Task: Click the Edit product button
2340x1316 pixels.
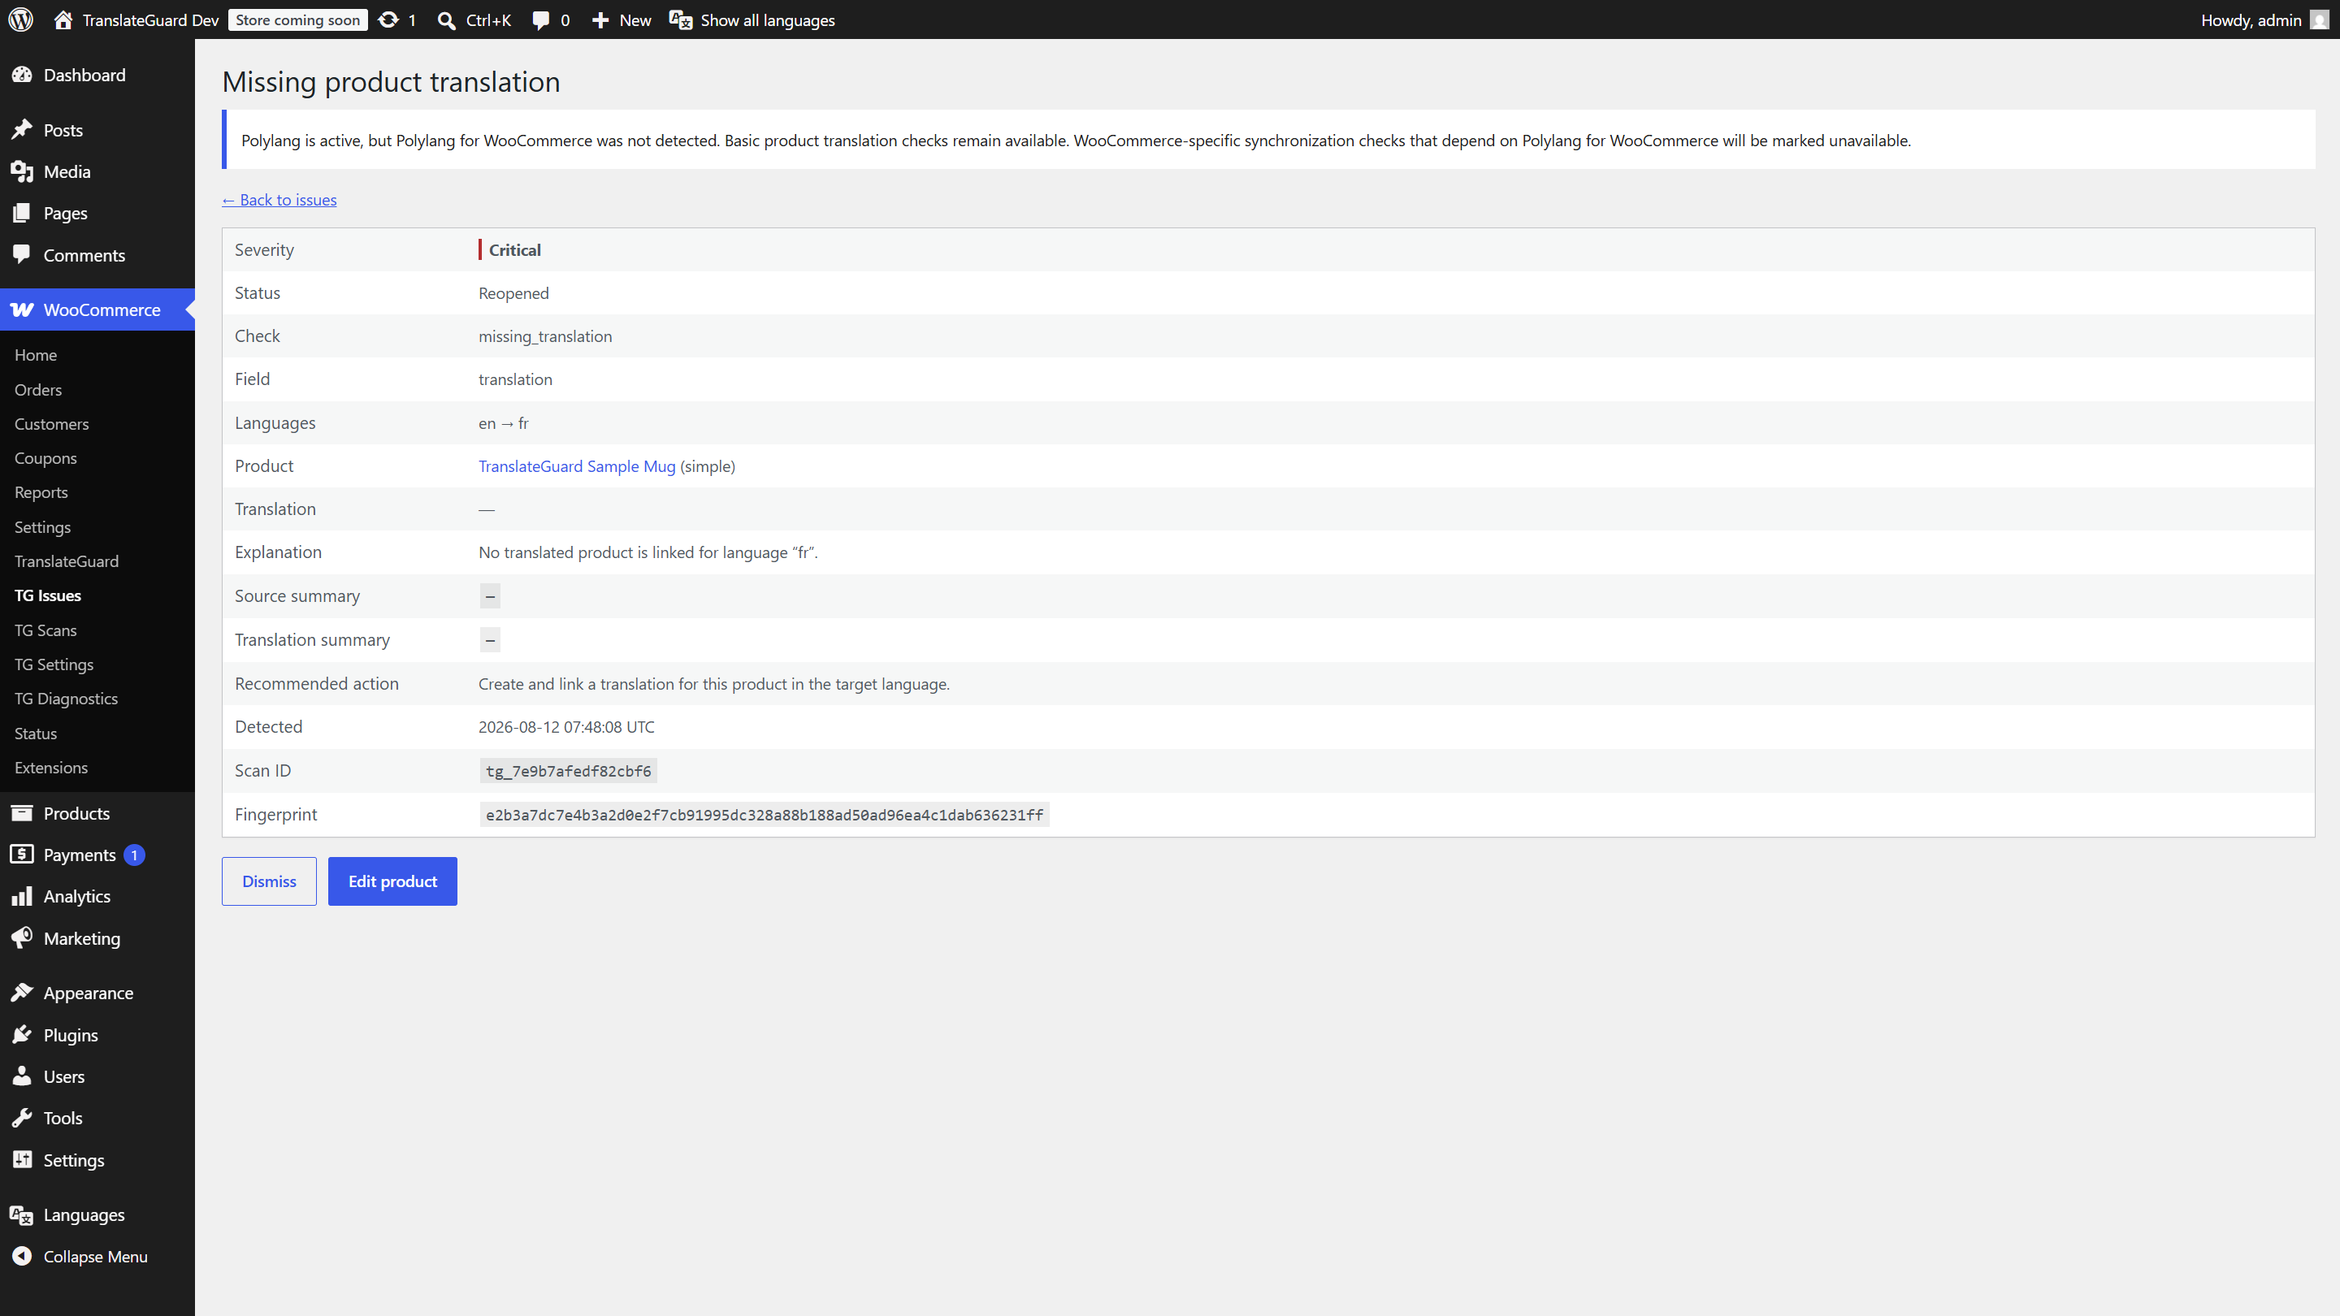Action: [x=392, y=881]
